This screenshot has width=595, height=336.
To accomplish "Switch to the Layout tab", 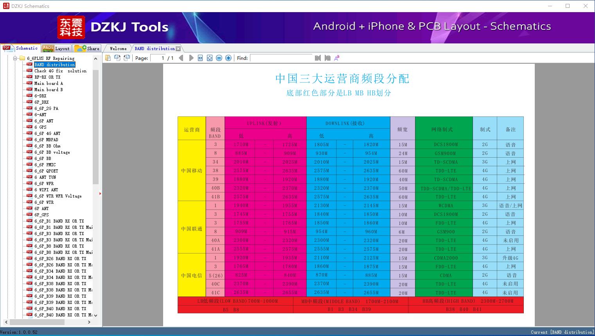I will (x=56, y=48).
